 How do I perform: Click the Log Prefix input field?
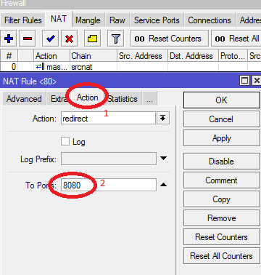point(109,159)
